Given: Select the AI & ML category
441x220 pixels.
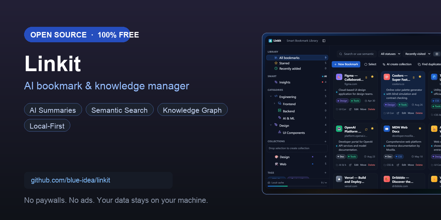Looking at the screenshot, I should (297, 118).
